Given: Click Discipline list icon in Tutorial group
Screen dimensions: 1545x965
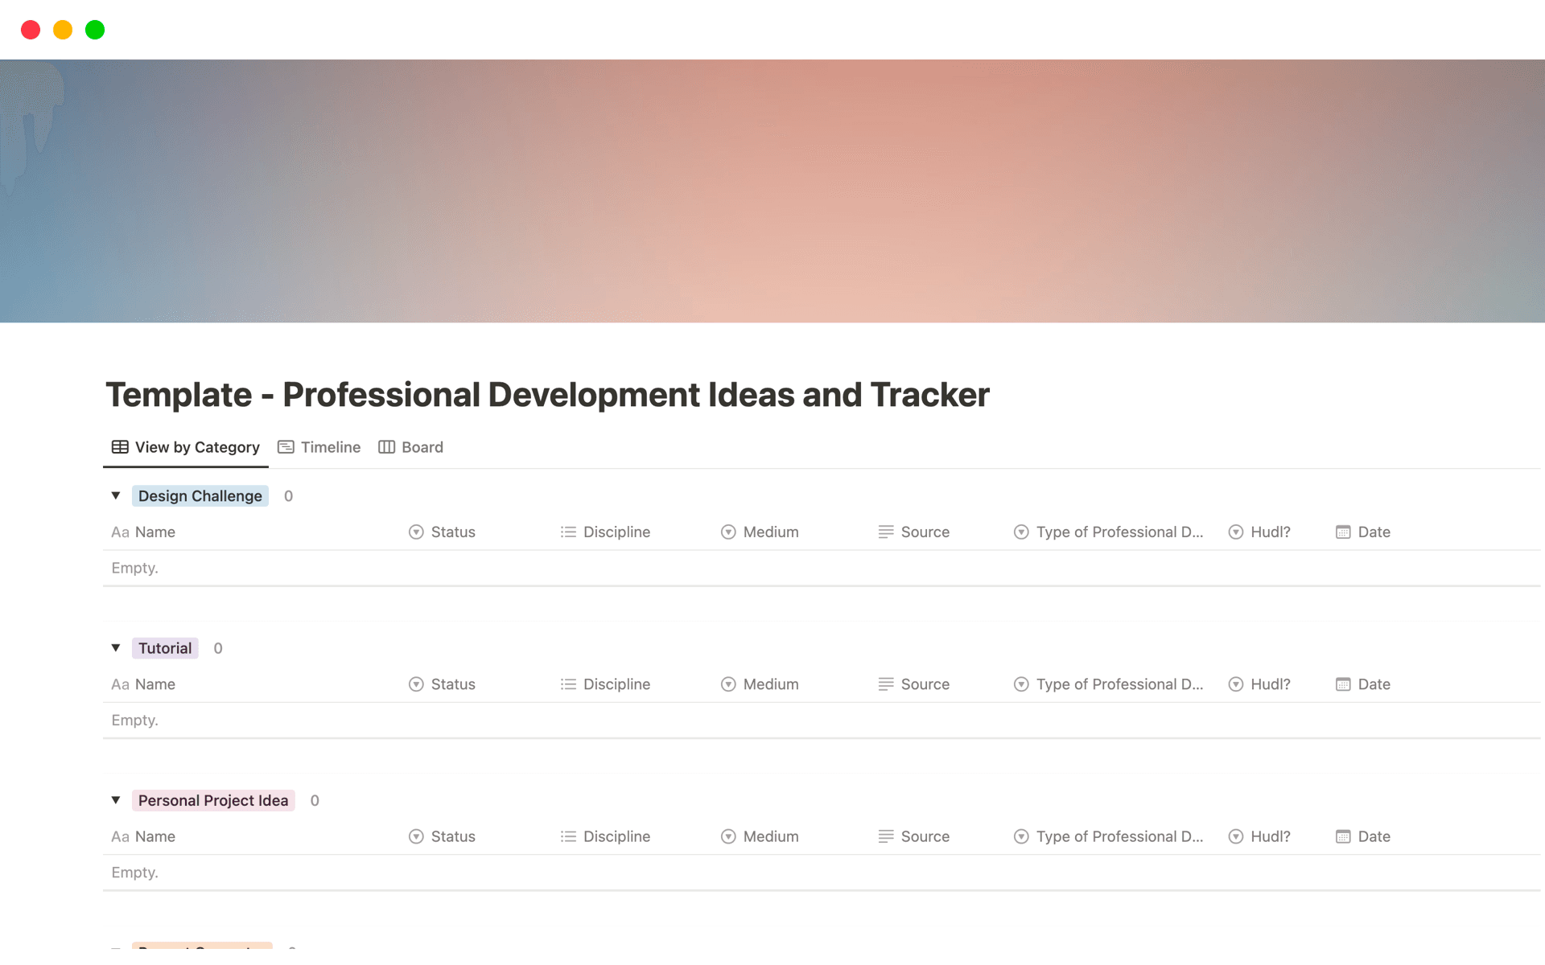Looking at the screenshot, I should [568, 684].
